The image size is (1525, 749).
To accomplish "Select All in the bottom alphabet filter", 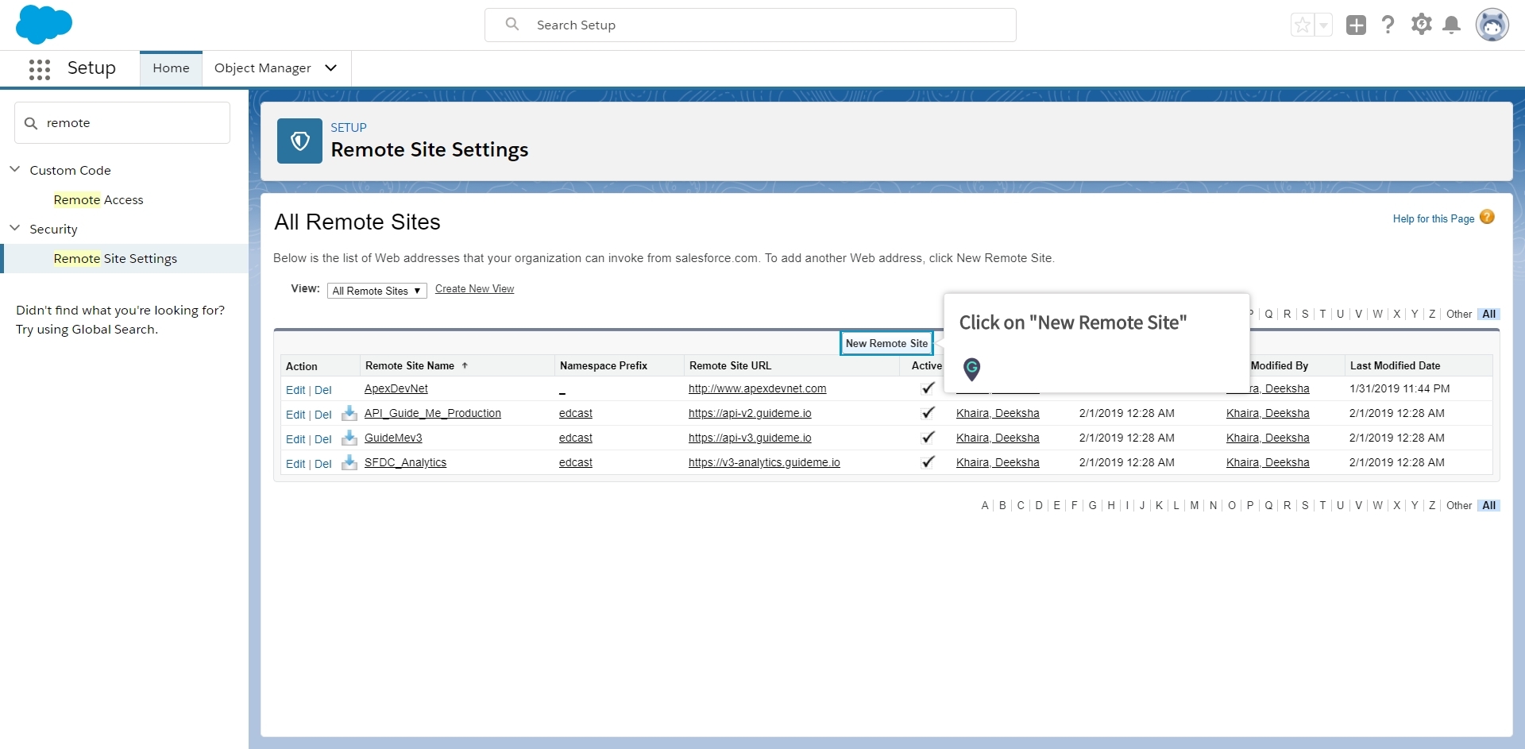I will click(1488, 505).
